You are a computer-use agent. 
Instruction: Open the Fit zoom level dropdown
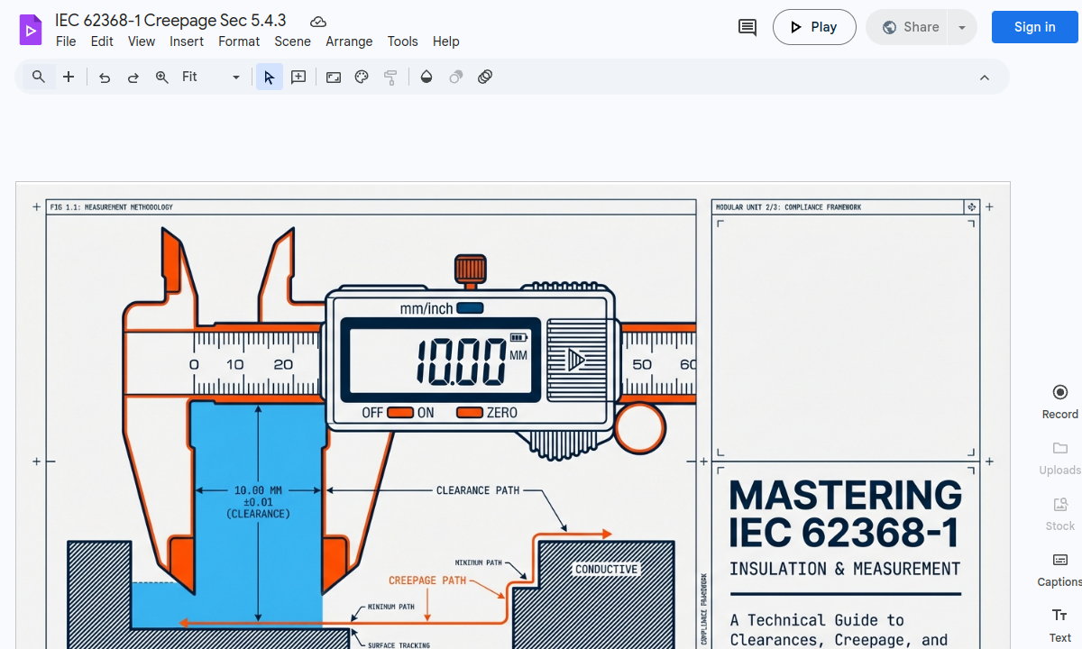(211, 78)
